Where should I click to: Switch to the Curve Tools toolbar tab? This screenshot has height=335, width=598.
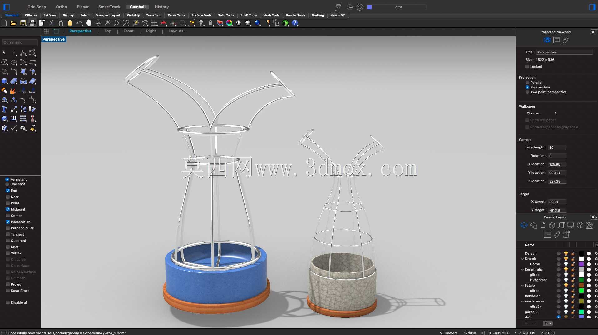click(176, 15)
